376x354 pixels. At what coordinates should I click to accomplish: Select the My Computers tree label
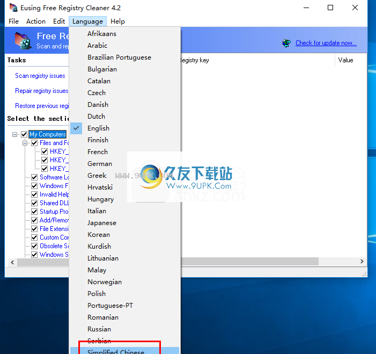coord(48,134)
